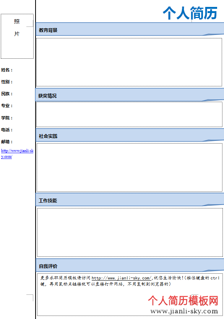Select the 工作技能 section header
224x319 pixels.
point(130,200)
